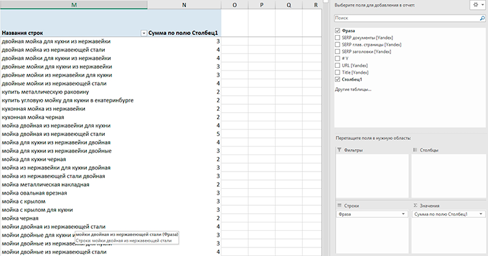This screenshot has height=256, width=488.
Task: Select row мойки двойная из нержавеющей стали
Action: pos(53,226)
